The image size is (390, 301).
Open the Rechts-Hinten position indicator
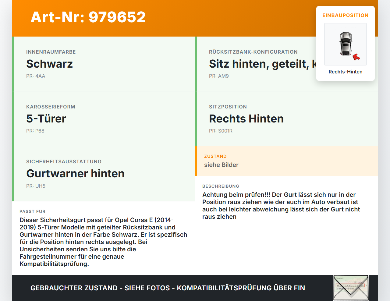[345, 72]
